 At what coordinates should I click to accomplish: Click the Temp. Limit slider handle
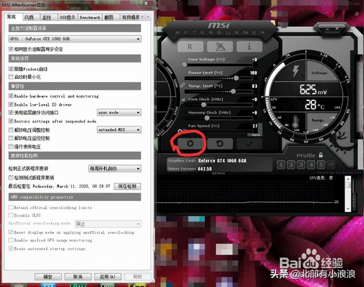pyautogui.click(x=233, y=91)
